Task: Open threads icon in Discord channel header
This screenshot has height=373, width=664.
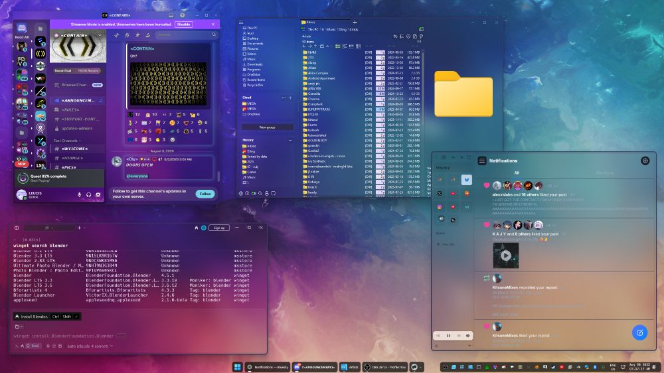Action: [117, 35]
